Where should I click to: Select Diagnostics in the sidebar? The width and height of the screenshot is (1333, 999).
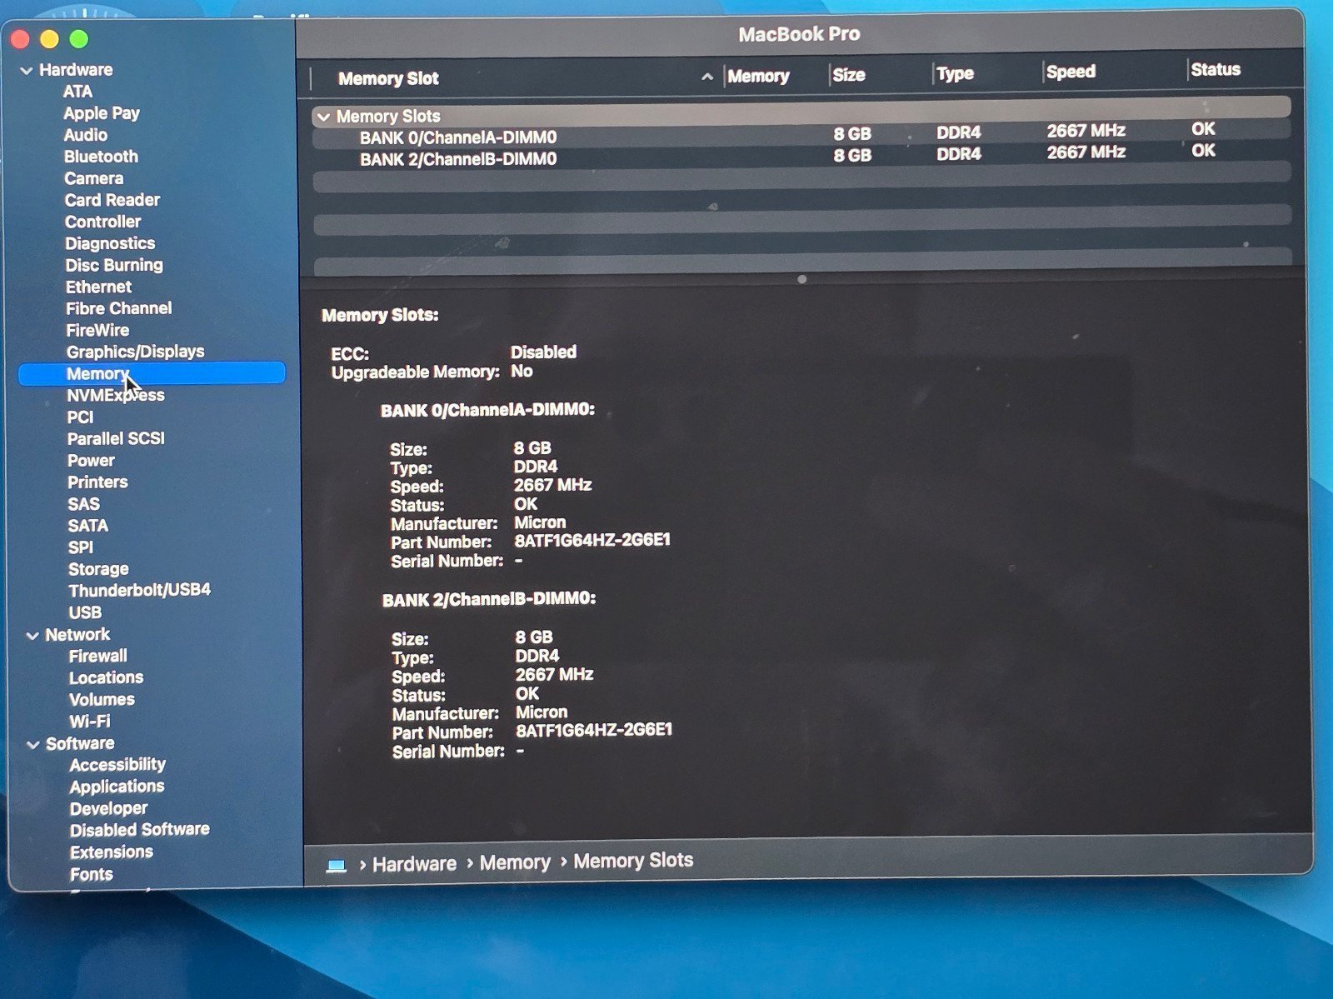click(110, 243)
